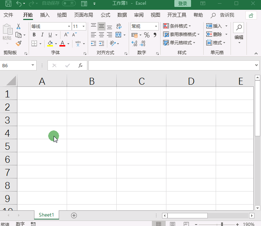Viewport: 261px width, 226px height.
Task: Switch the AutoSave toggle
Action: point(69,4)
